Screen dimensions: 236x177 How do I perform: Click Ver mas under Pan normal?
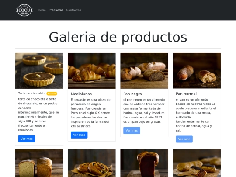pos(184,139)
